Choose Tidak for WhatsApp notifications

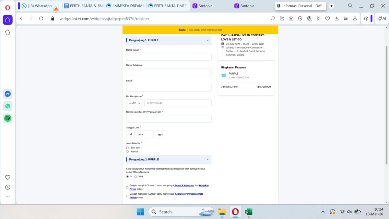[136, 176]
